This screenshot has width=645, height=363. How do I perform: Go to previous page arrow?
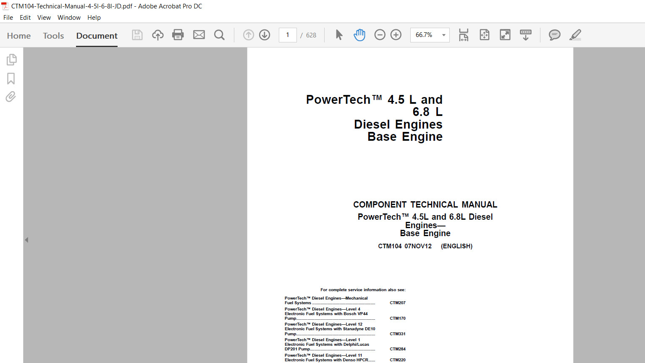249,35
